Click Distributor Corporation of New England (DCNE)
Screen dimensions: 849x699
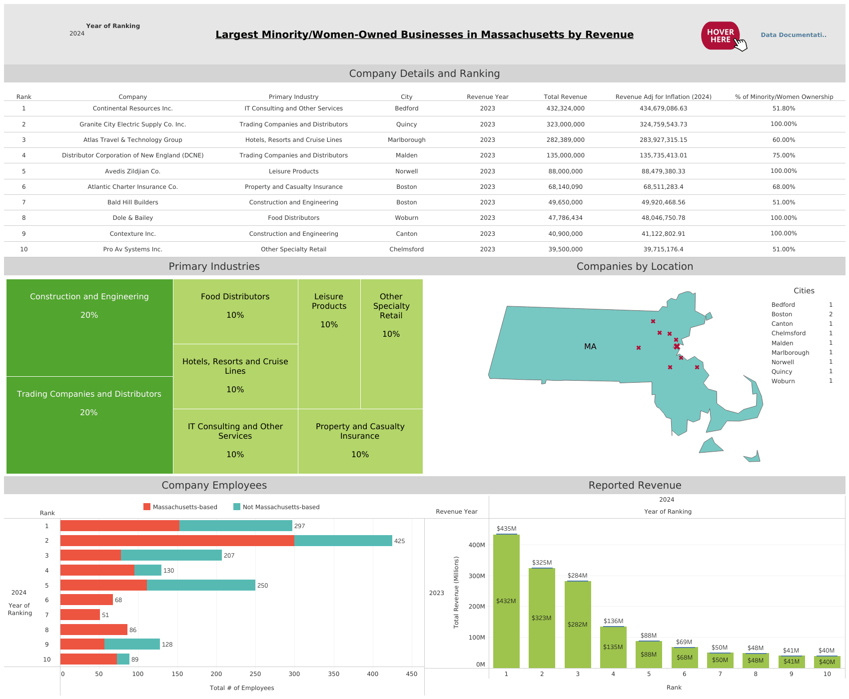[133, 155]
